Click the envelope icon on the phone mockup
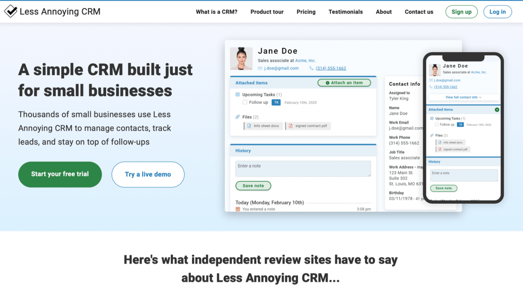 tap(431, 80)
